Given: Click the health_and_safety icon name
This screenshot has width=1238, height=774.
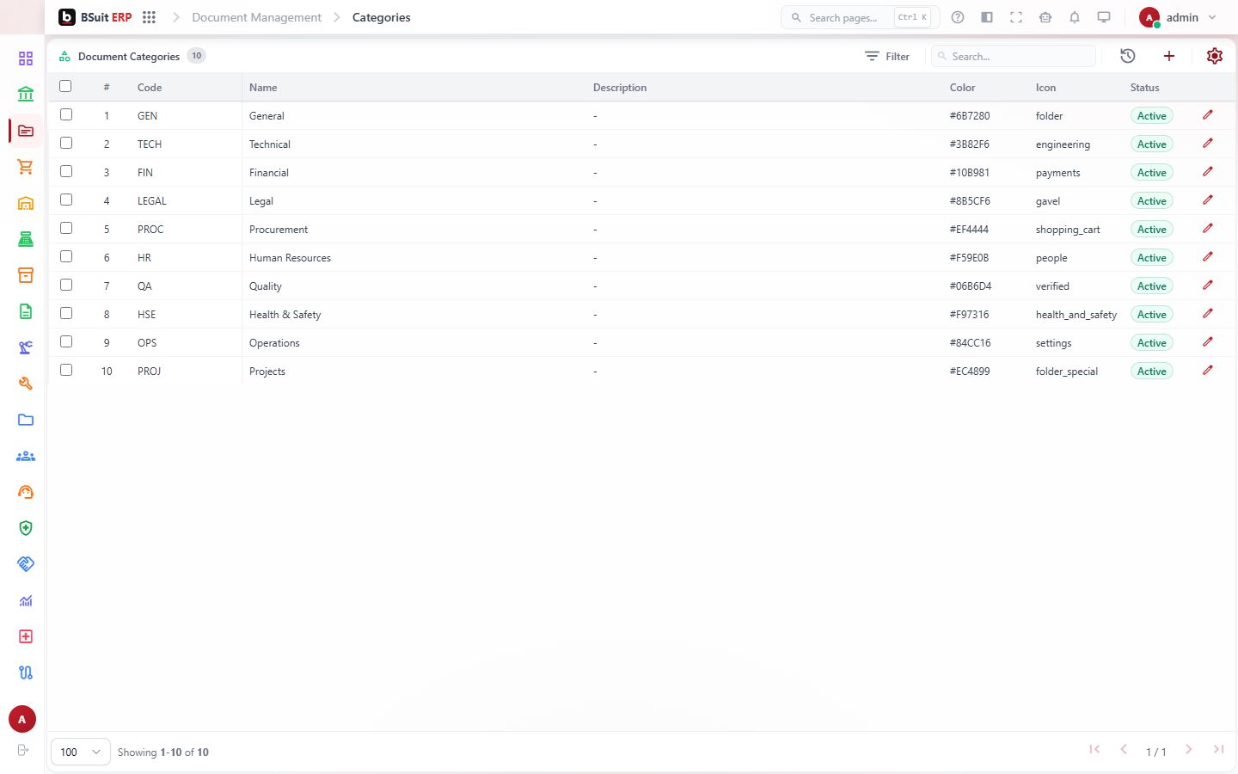Looking at the screenshot, I should (1076, 315).
